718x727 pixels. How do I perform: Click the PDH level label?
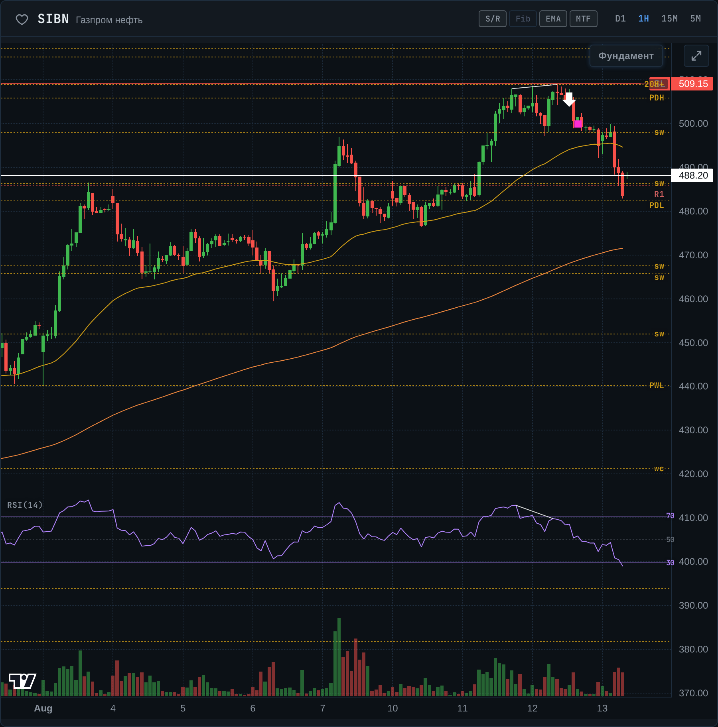click(657, 98)
